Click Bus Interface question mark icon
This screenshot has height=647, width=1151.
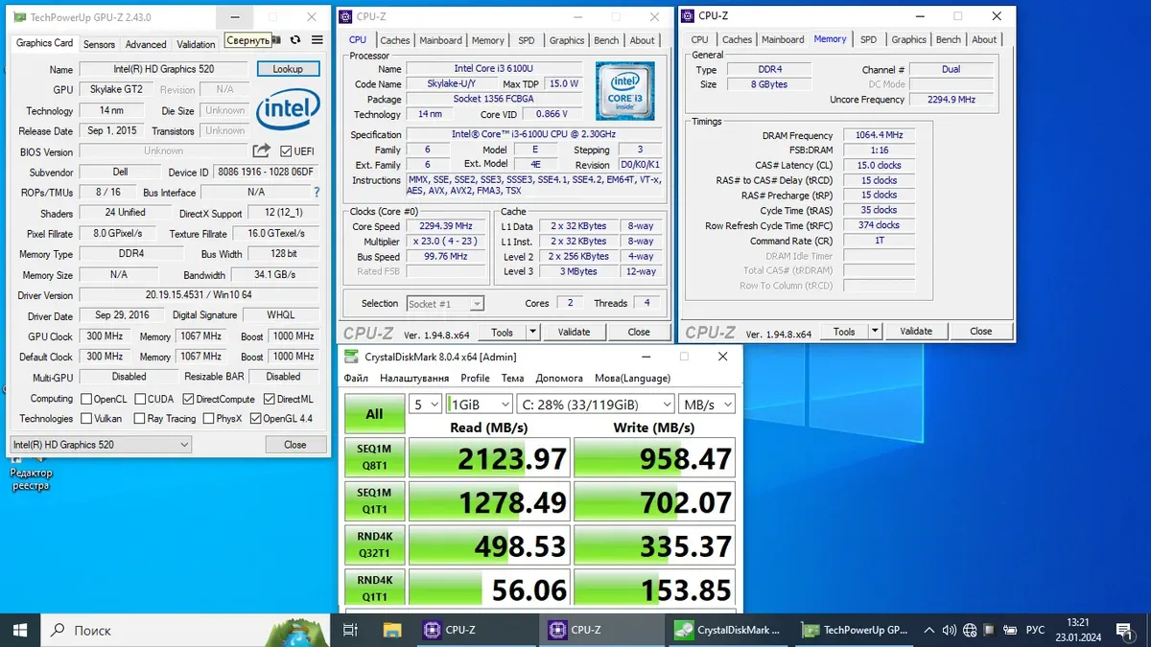tap(317, 193)
